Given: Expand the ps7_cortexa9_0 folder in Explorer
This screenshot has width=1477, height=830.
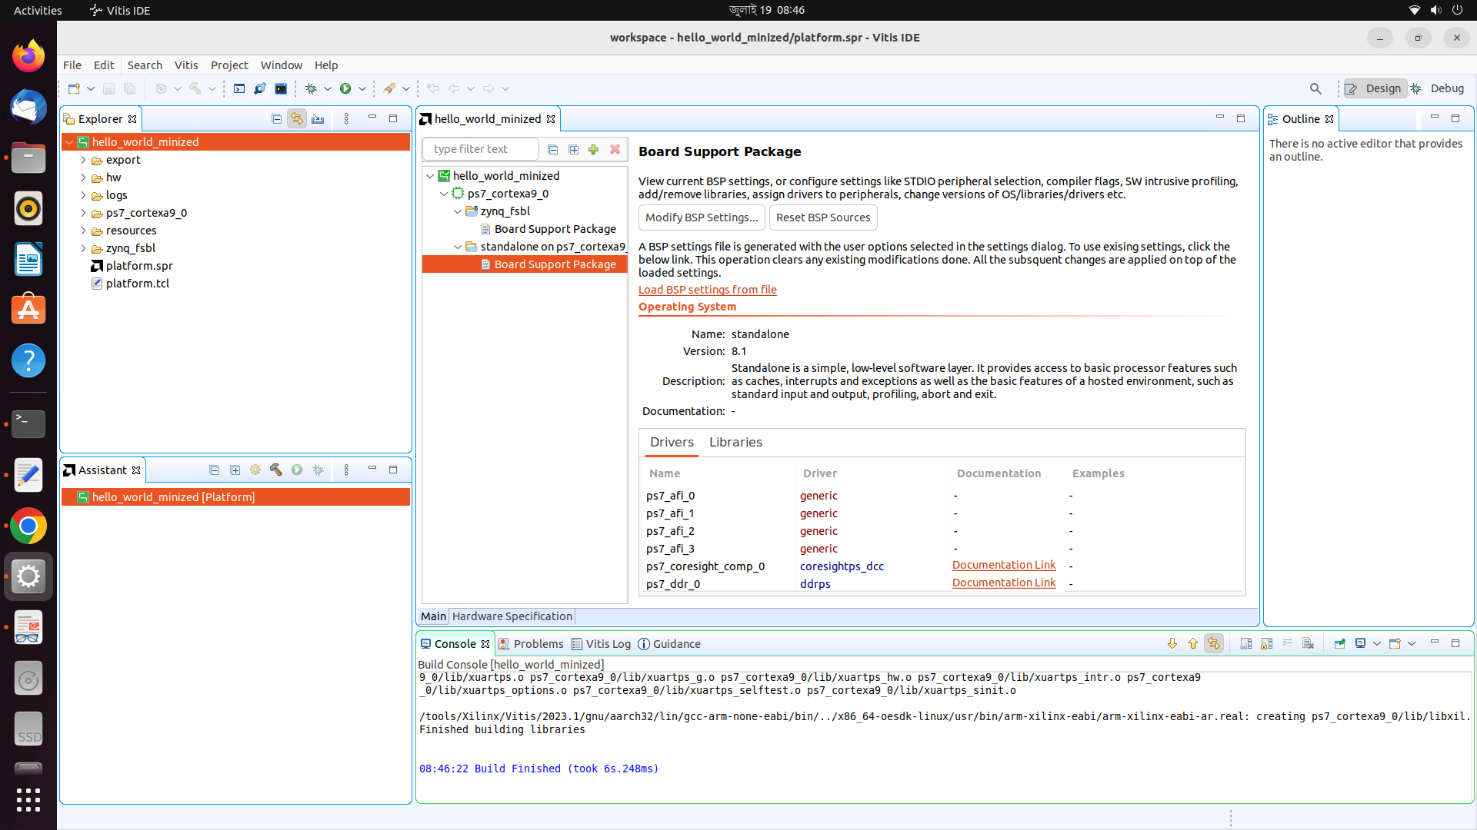Looking at the screenshot, I should (83, 213).
